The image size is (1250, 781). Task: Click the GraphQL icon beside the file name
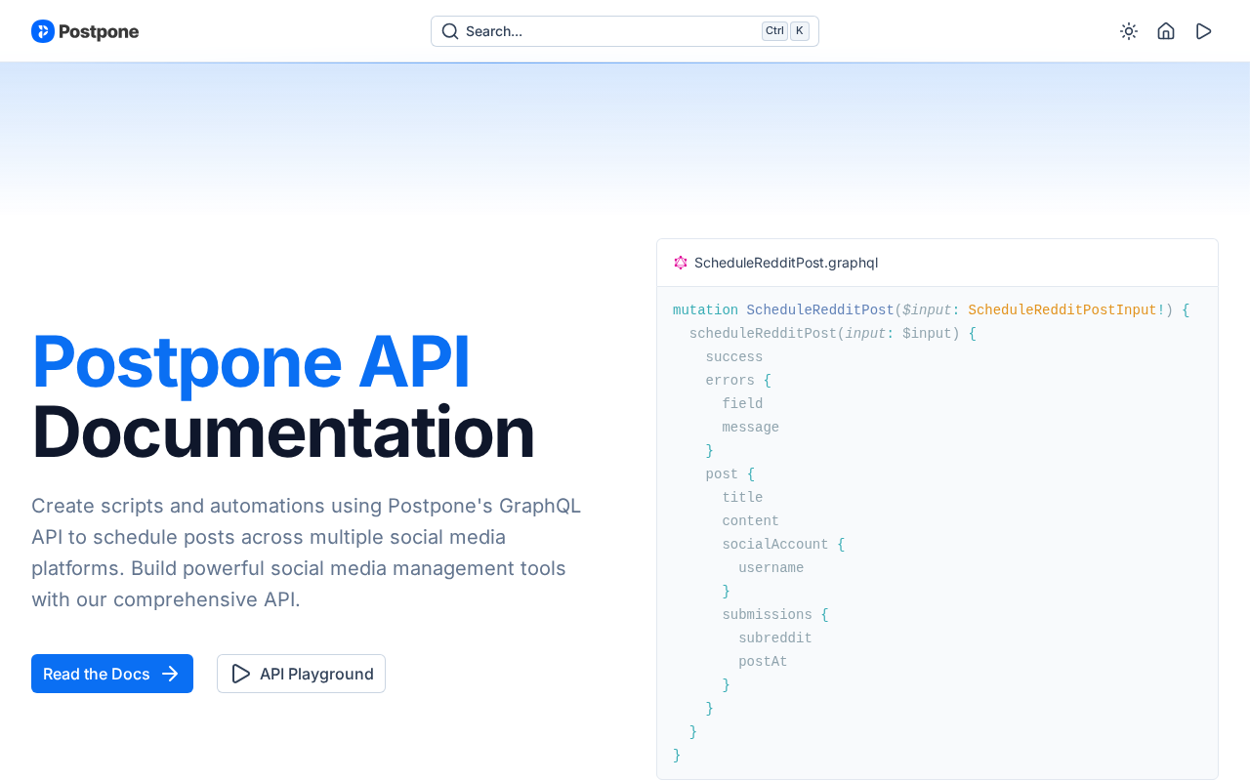click(x=681, y=263)
